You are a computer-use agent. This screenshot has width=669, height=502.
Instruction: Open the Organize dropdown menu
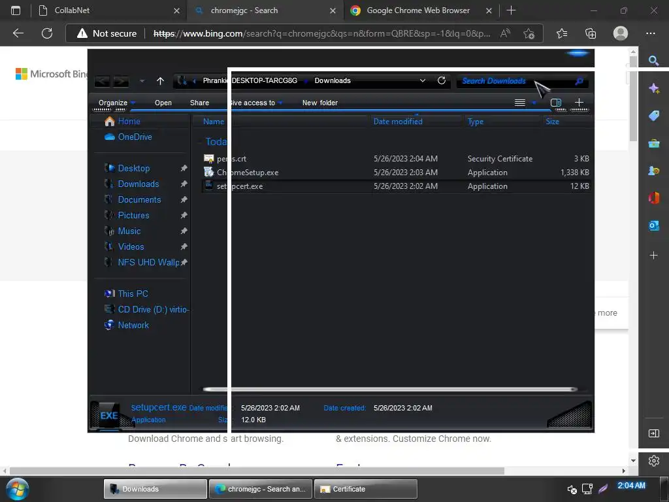point(117,103)
